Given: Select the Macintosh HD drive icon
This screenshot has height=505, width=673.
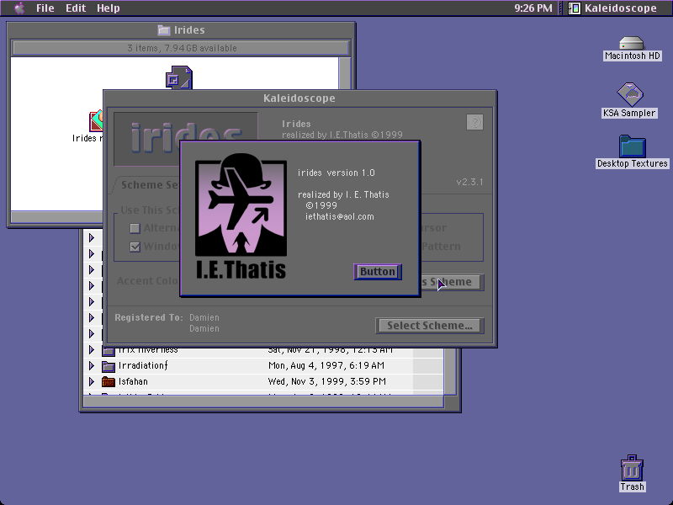Looking at the screenshot, I should (632, 44).
